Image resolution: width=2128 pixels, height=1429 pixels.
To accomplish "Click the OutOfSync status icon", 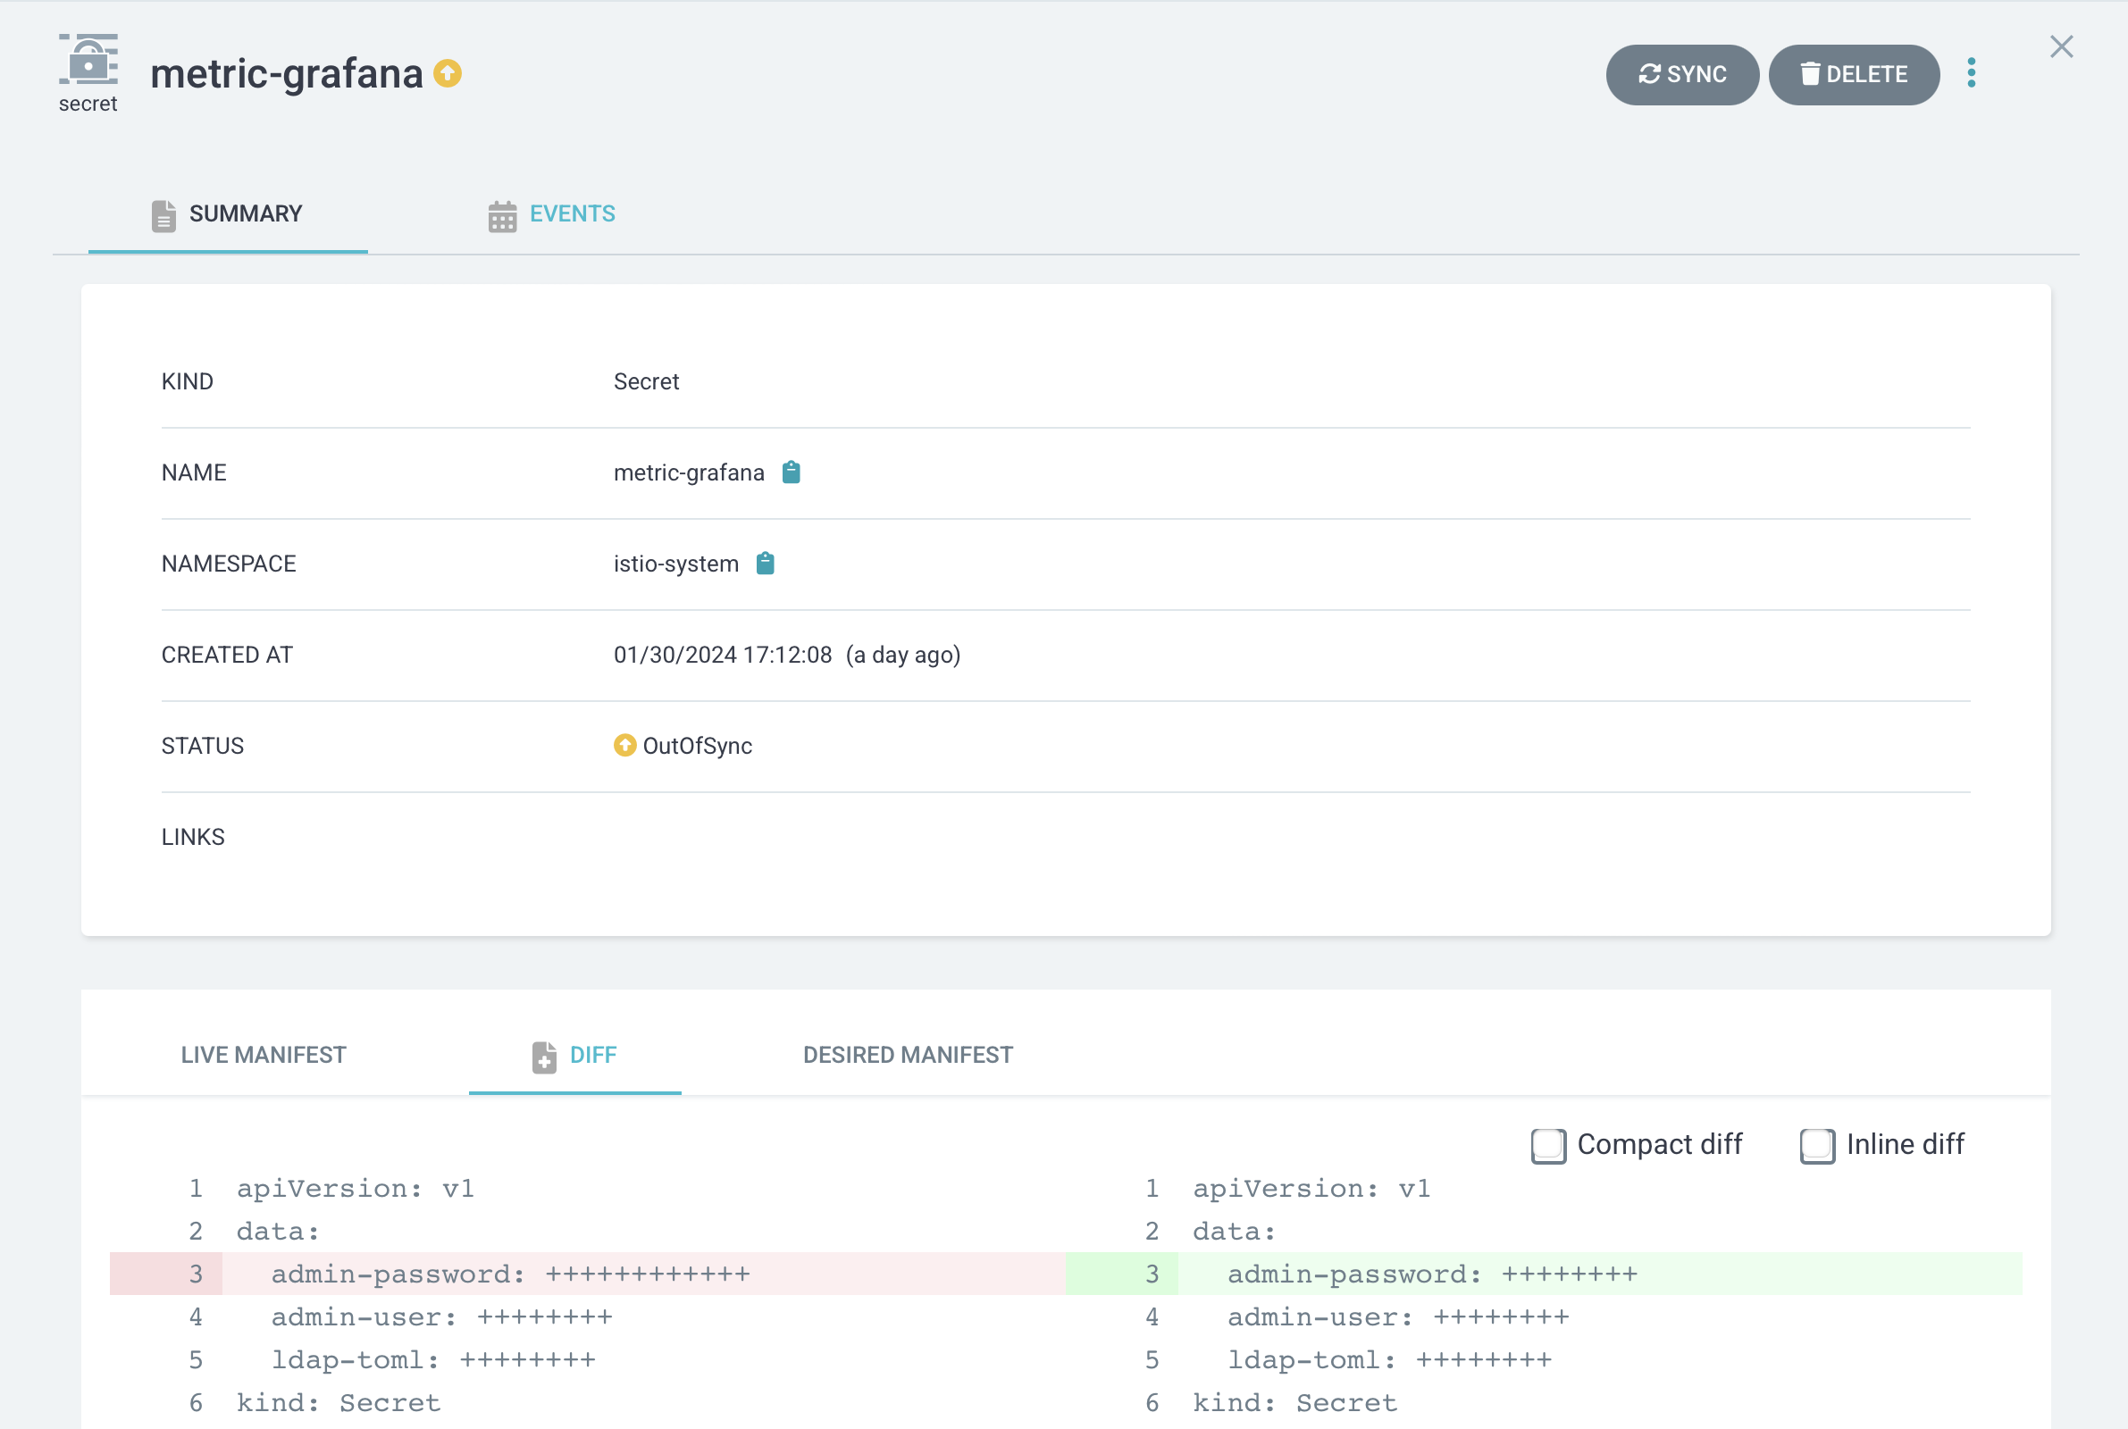I will point(624,746).
